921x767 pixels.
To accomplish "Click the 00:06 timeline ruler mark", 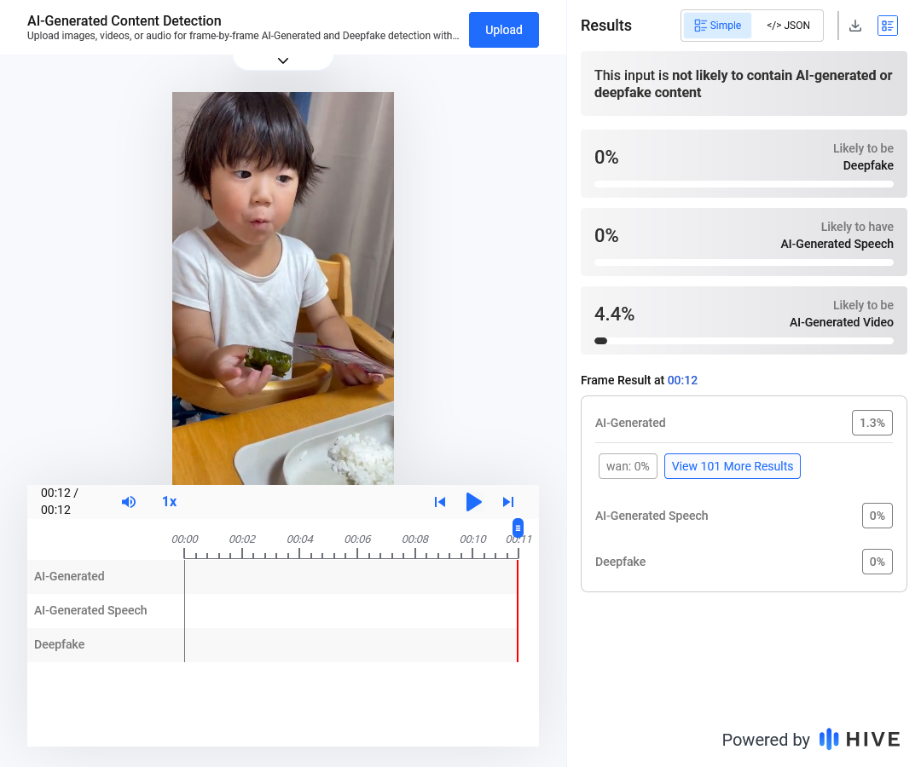I will point(357,539).
